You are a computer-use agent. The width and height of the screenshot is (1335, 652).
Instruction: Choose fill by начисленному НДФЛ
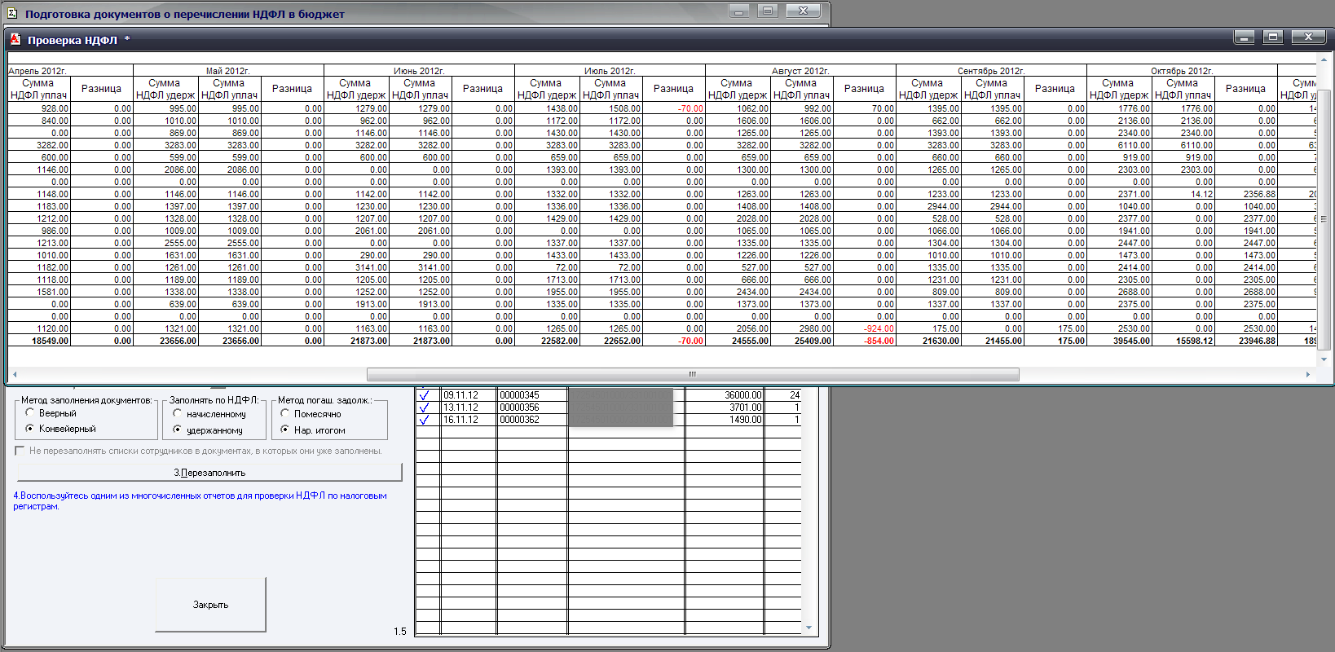click(x=178, y=414)
